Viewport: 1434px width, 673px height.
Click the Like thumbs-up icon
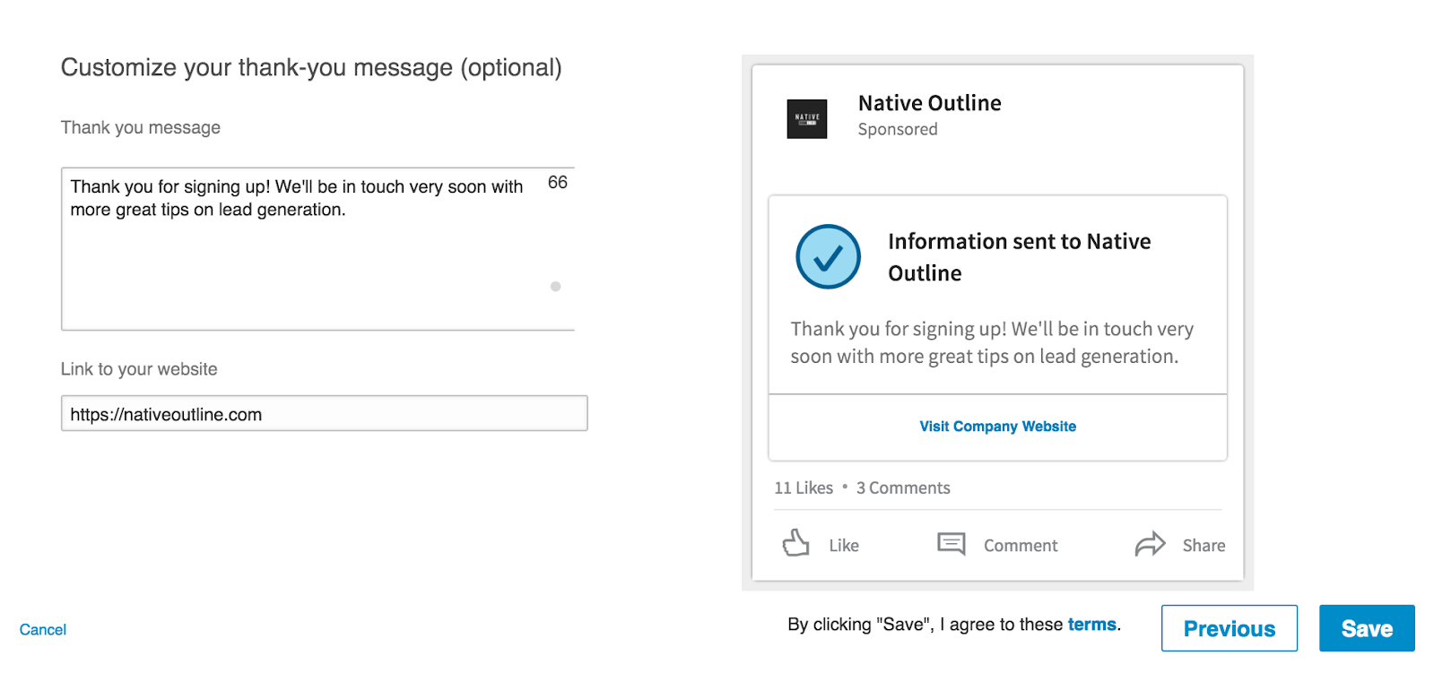[x=796, y=543]
